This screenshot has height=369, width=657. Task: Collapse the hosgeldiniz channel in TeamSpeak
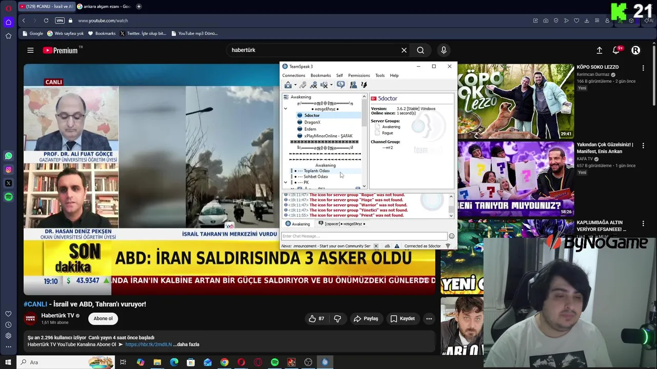285,109
